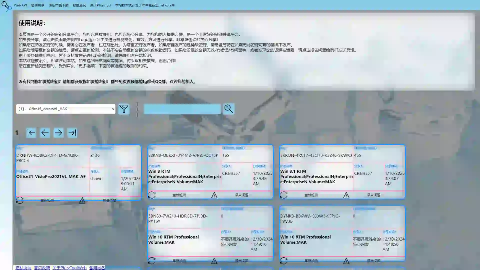The width and height of the screenshot is (480, 270).
Task: Click the funnel filter icon
Action: (x=124, y=109)
